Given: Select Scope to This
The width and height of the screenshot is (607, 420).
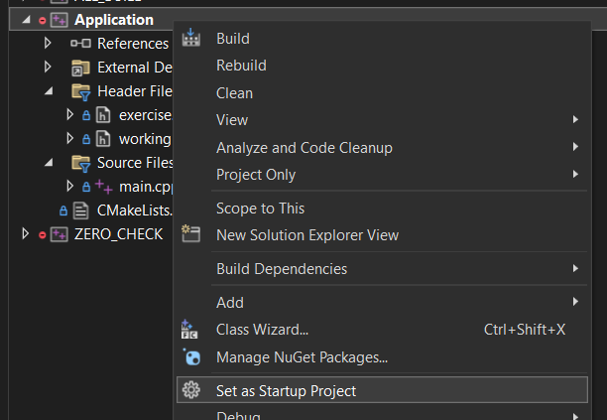Looking at the screenshot, I should click(382, 209).
